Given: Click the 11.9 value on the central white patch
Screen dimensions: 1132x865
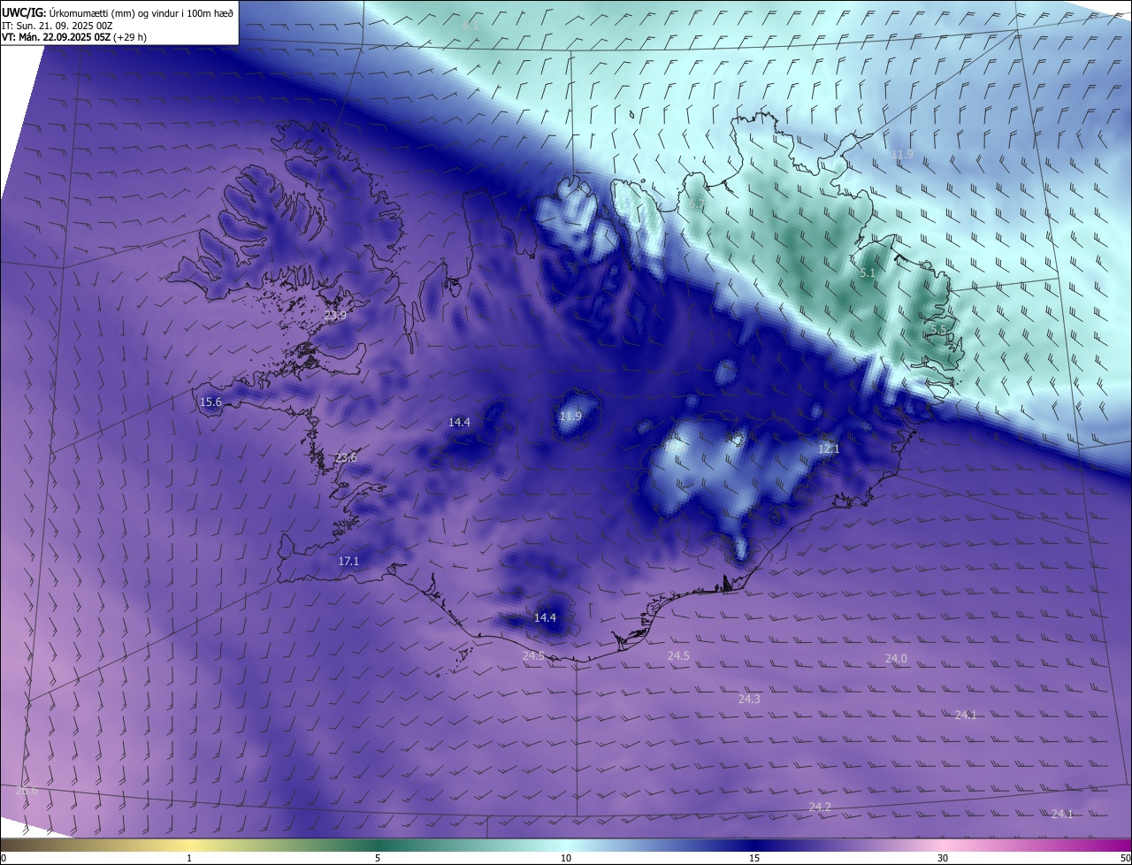Looking at the screenshot, I should [x=571, y=416].
